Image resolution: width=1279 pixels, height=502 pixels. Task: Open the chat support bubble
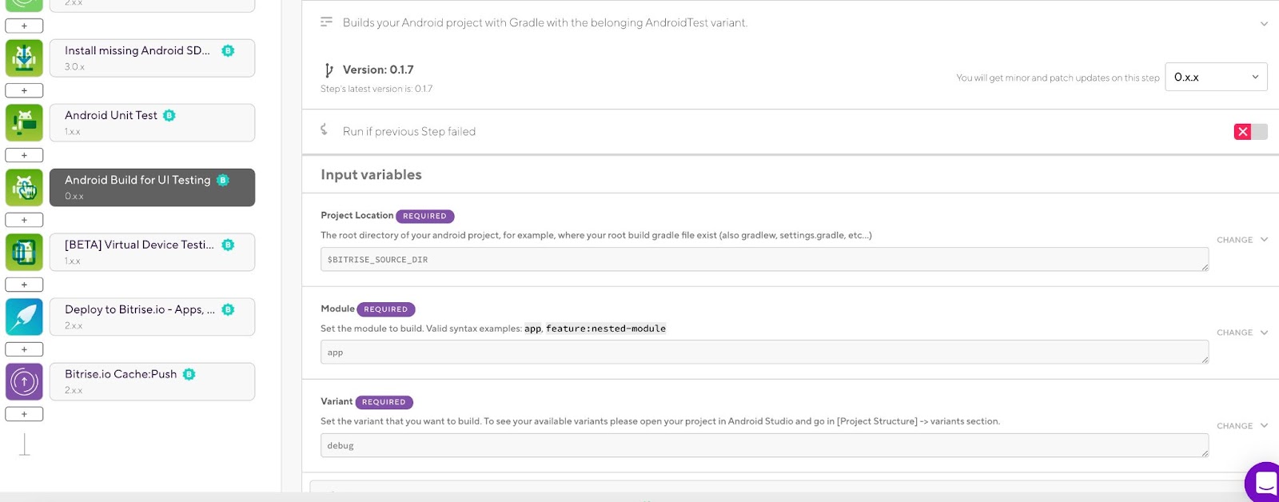[x=1264, y=482]
